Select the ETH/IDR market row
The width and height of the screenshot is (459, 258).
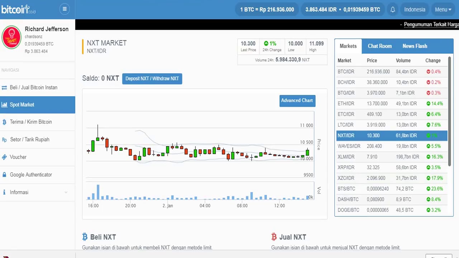pos(392,104)
